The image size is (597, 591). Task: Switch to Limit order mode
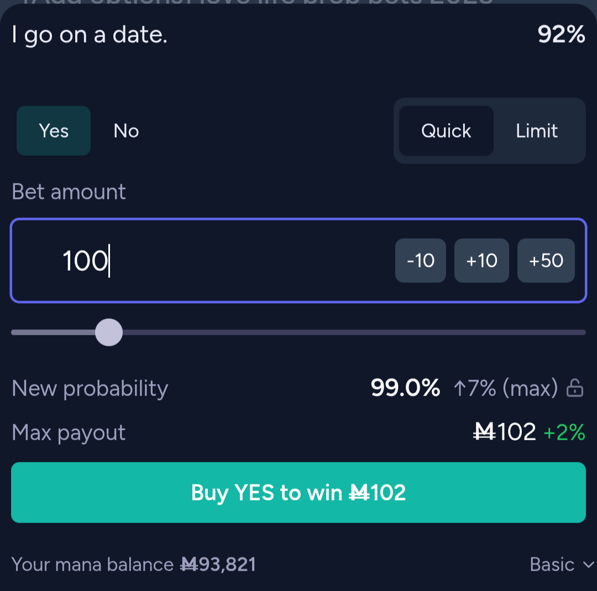coord(537,130)
